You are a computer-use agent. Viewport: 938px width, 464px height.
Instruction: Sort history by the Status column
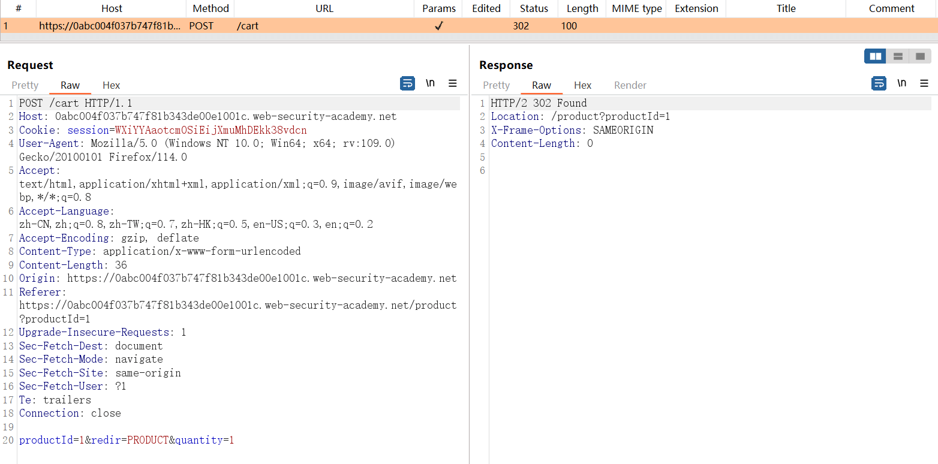tap(534, 8)
